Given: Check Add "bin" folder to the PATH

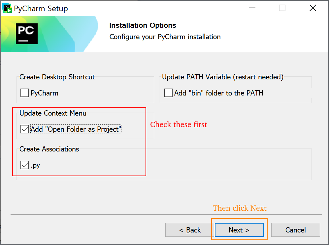Looking at the screenshot, I should pos(168,93).
